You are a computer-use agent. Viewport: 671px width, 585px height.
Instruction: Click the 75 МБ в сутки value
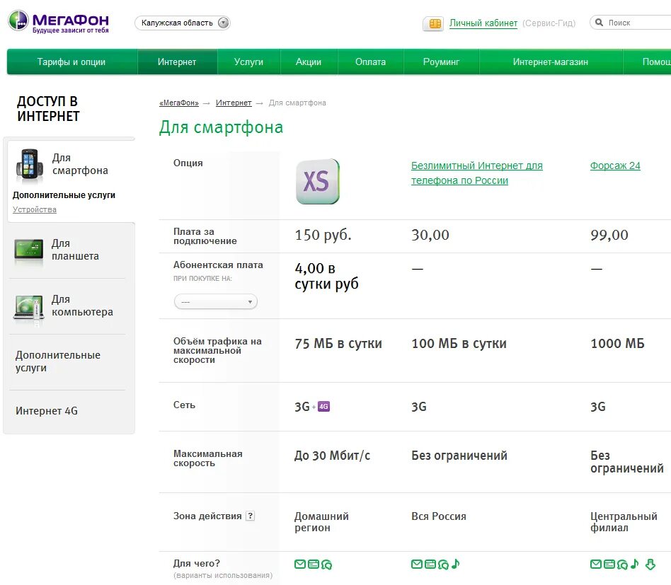tap(338, 343)
